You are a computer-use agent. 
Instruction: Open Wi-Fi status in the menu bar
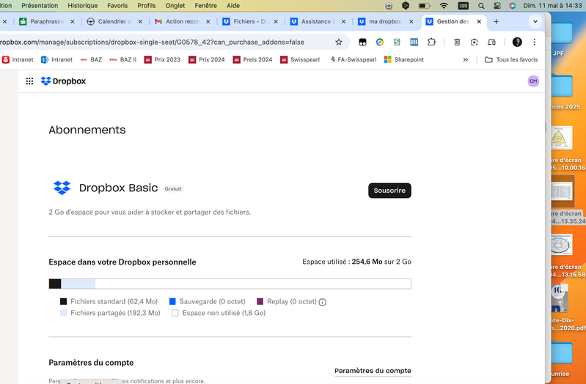click(444, 6)
